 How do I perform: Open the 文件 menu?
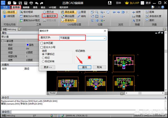(x=5, y=7)
